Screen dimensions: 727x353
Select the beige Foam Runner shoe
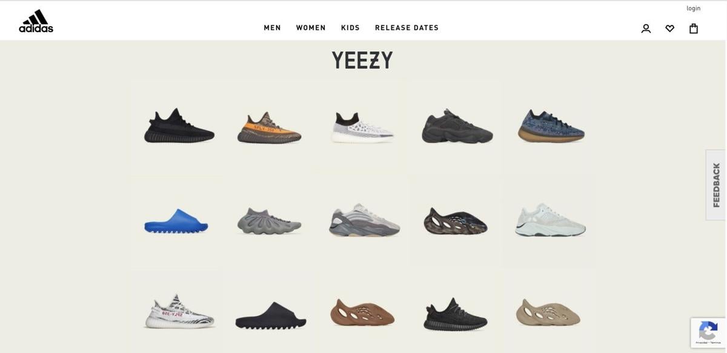point(548,312)
